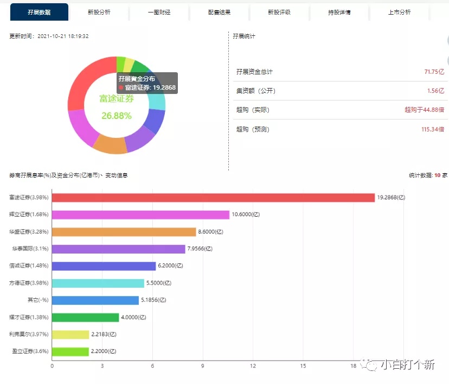This screenshot has height=384, width=449.
Task: Click the magenta 辉立证券 bar
Action: click(x=140, y=215)
